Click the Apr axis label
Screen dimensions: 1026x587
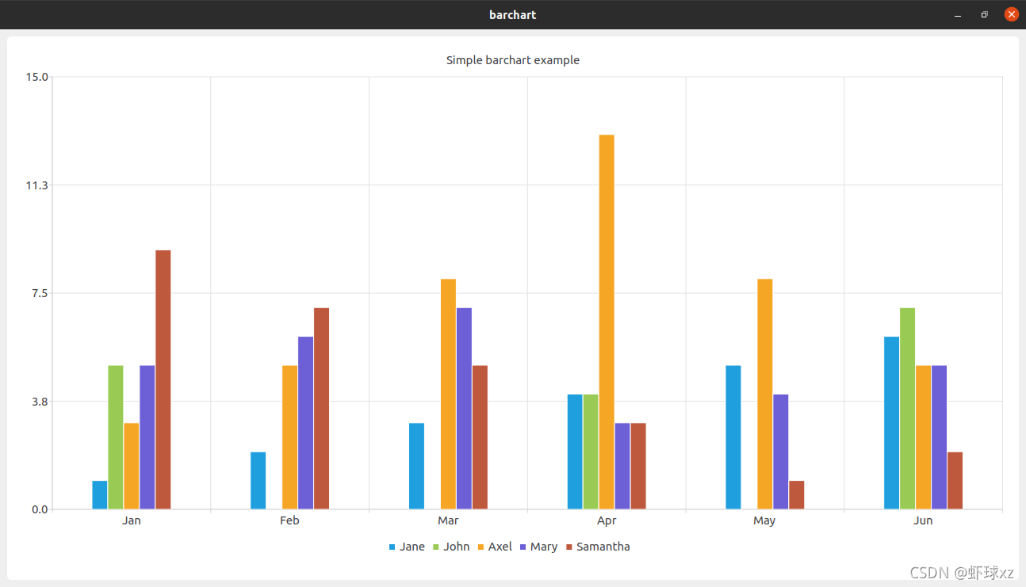[607, 520]
